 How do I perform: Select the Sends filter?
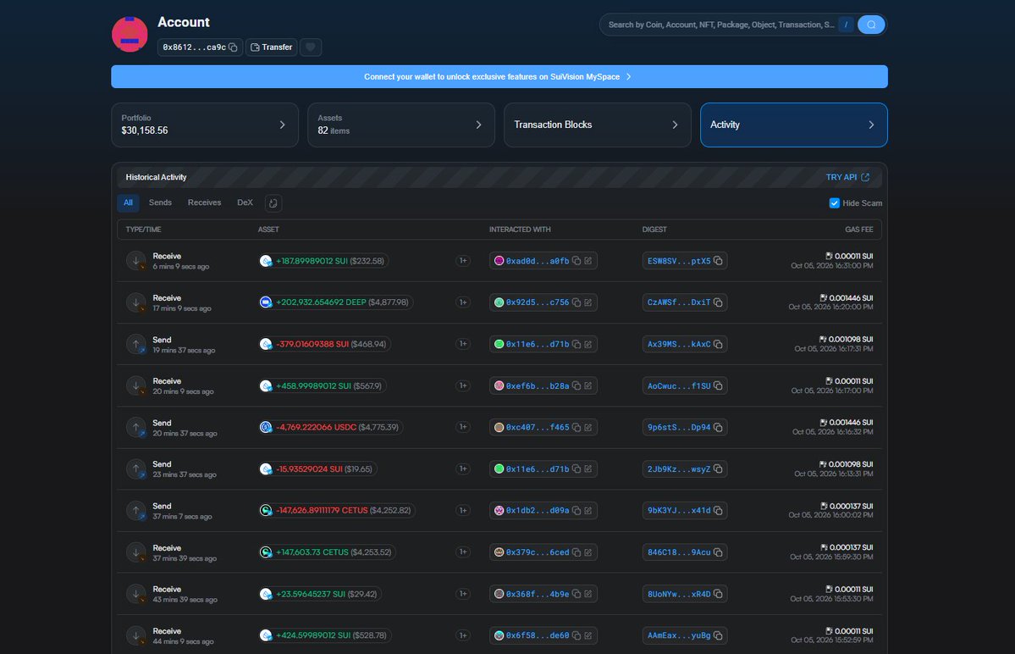[160, 202]
